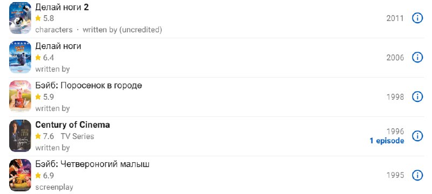The width and height of the screenshot is (432, 194).
Task: Open info icon for Делай ноги 2006
Action: (x=417, y=58)
